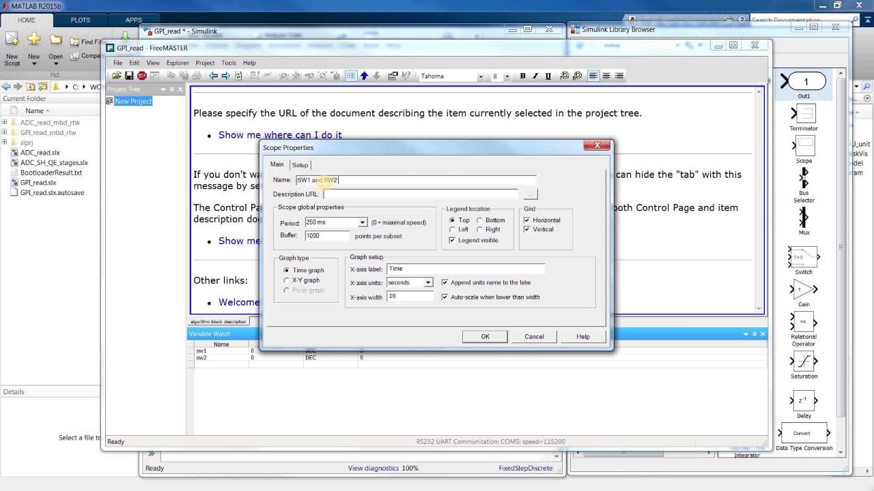Open the X-axis units dropdown
This screenshot has width=874, height=491.
428,283
